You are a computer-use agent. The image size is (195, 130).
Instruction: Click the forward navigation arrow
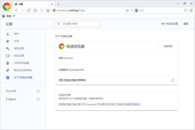(x=22, y=10)
